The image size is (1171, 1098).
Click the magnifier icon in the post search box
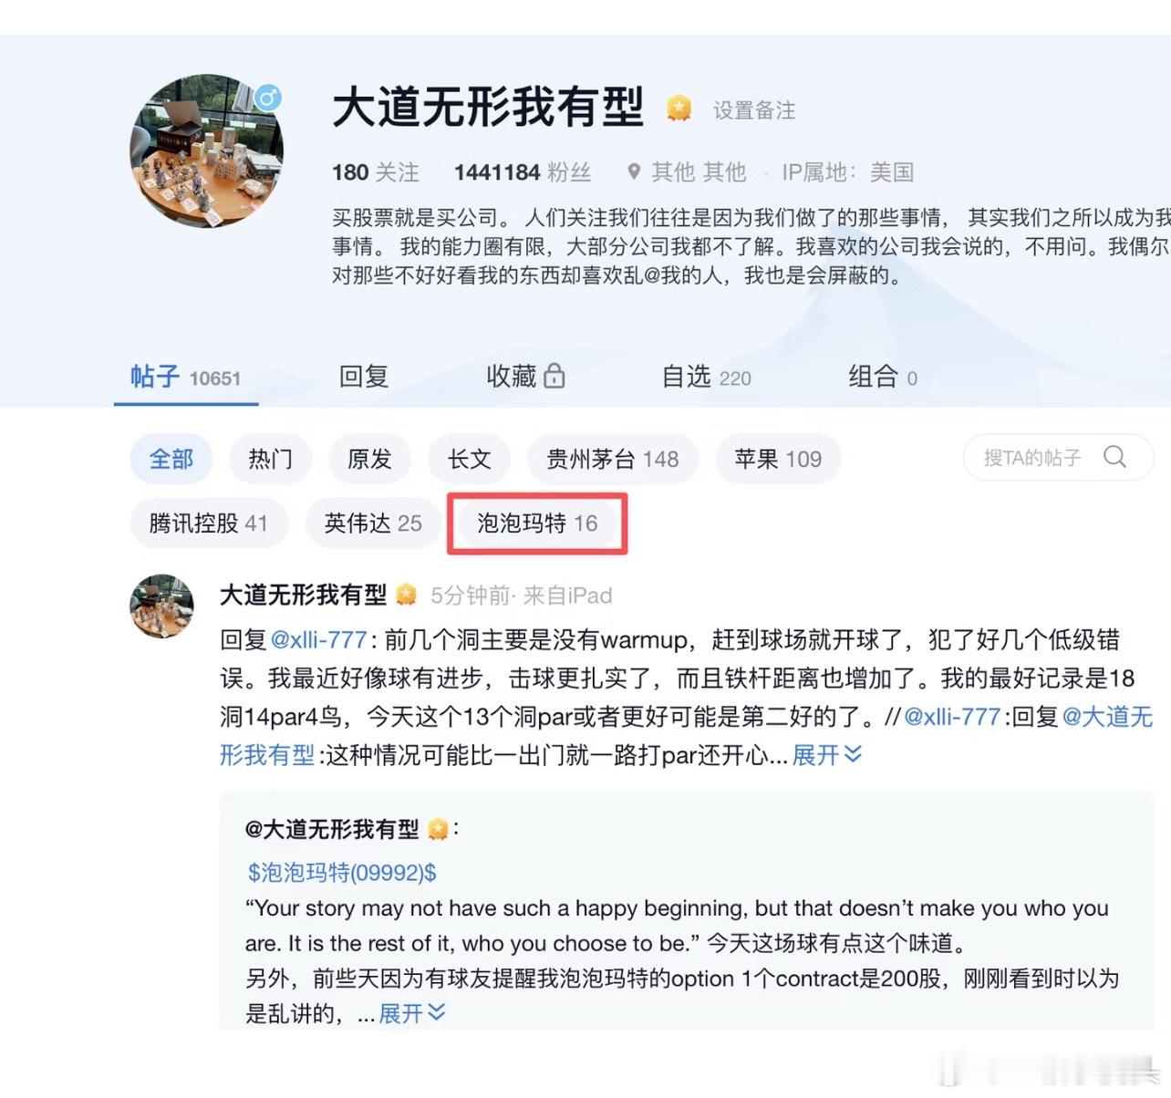click(x=1114, y=457)
